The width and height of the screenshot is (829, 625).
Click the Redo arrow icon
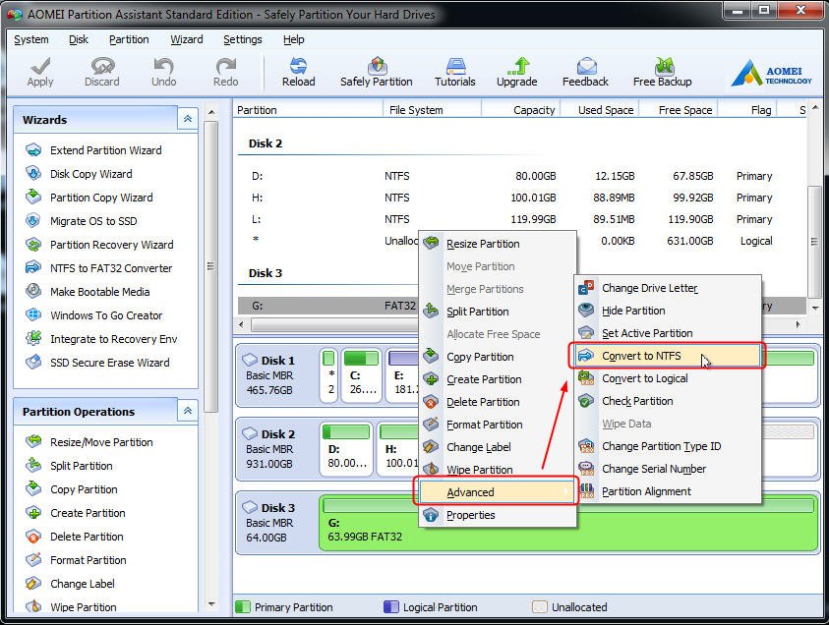click(226, 66)
